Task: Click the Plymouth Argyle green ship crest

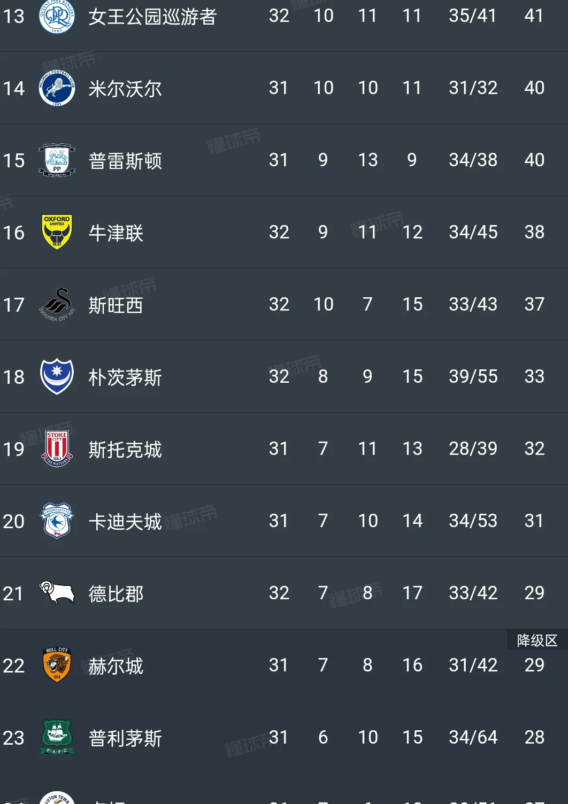Action: 57,737
